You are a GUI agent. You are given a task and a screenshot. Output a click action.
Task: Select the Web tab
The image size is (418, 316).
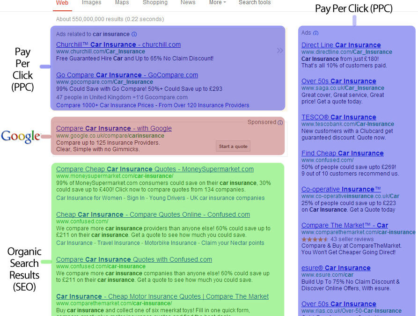[62, 3]
